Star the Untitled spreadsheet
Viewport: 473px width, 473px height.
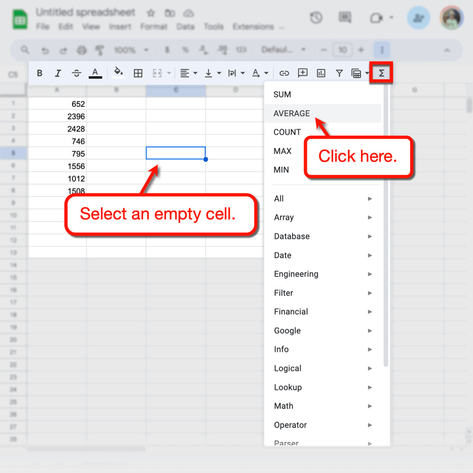(x=151, y=13)
